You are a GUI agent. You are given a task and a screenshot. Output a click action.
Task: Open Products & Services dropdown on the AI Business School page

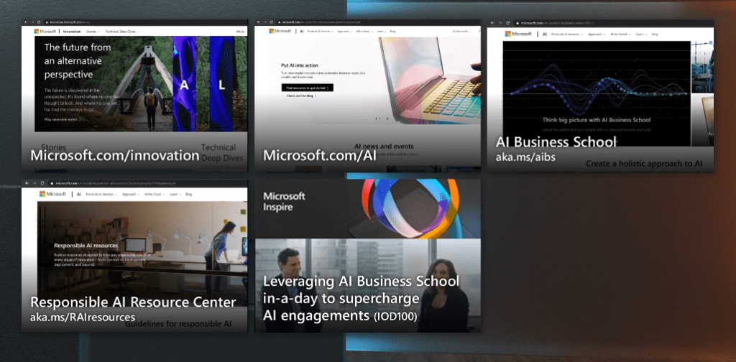click(x=565, y=34)
